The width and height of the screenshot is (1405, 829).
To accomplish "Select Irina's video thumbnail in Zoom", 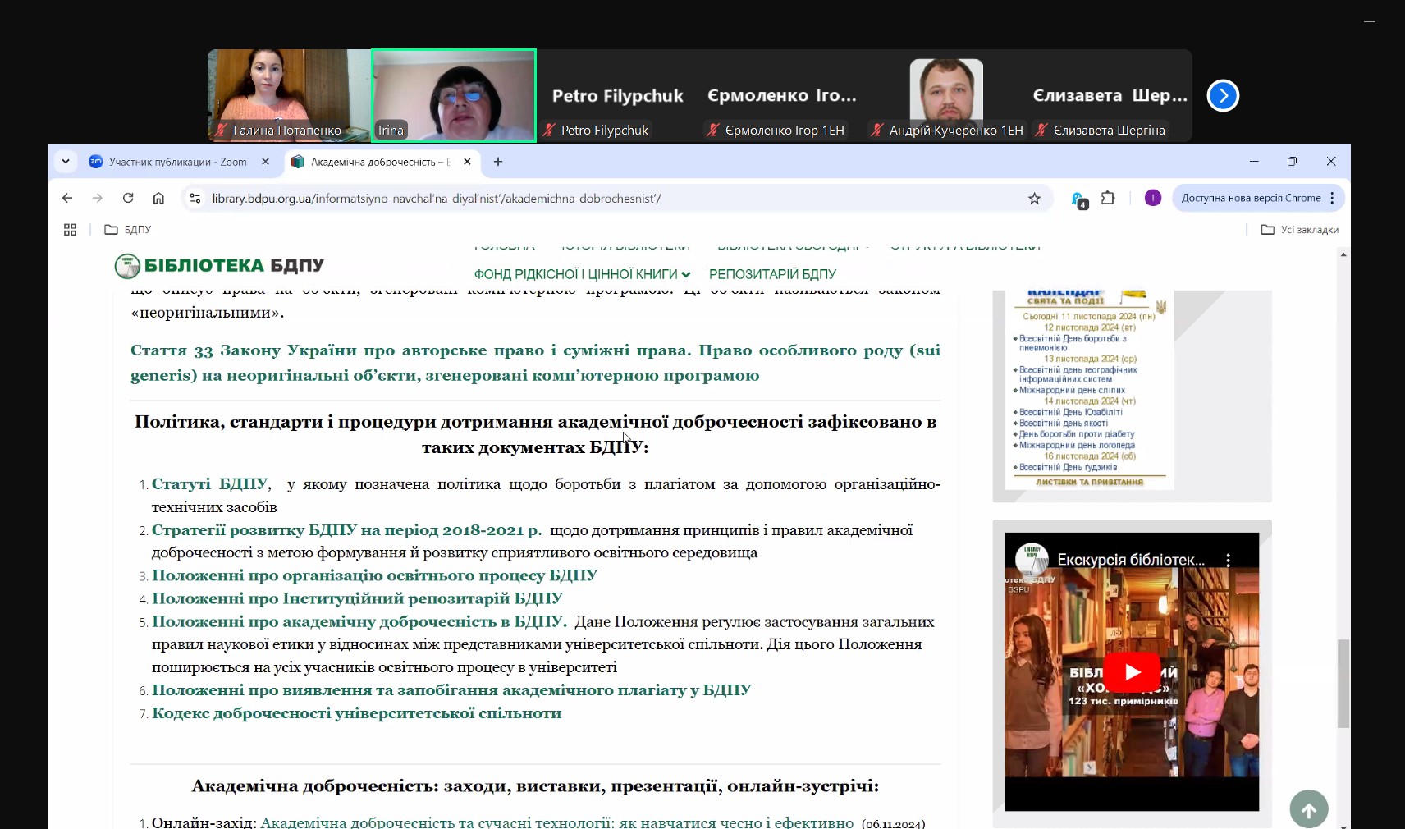I will pos(454,95).
